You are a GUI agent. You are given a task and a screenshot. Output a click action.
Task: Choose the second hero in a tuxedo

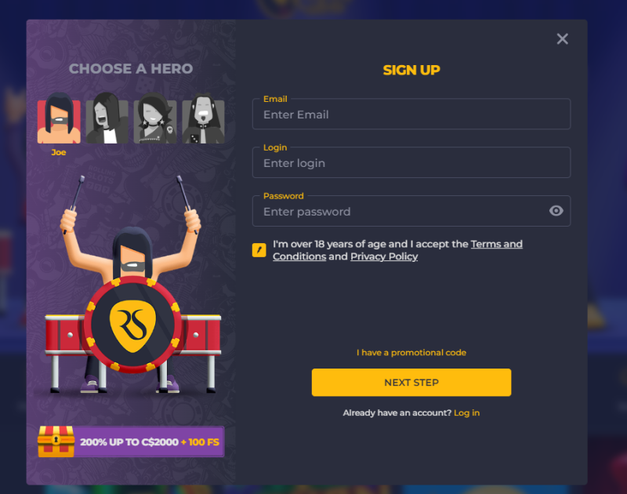pos(107,119)
